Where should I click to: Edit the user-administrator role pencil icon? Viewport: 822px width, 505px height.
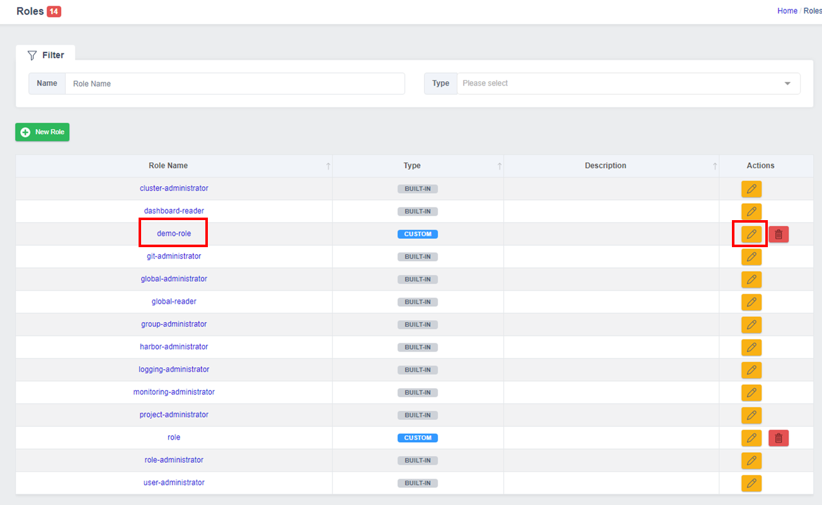[751, 483]
